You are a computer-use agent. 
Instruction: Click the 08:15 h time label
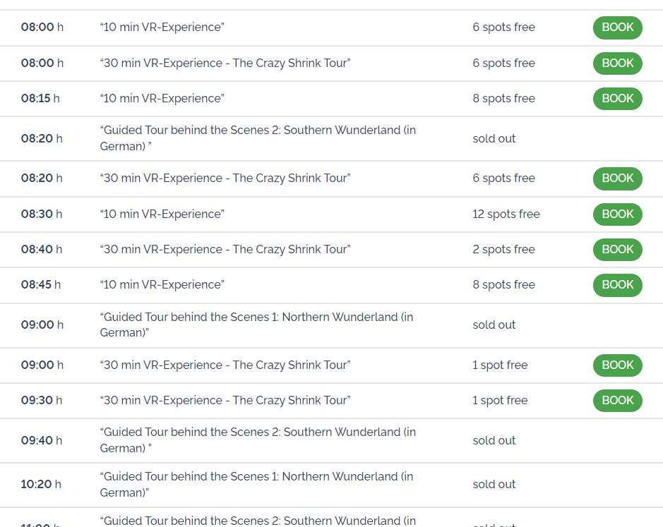click(40, 99)
